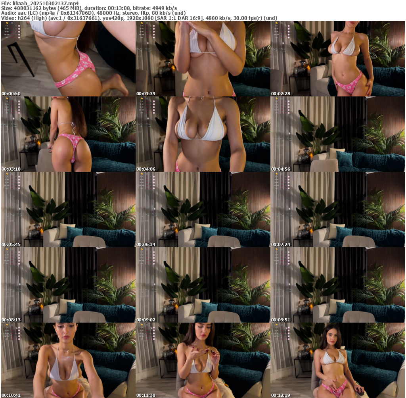Viewport: 406px width, 398px height.
Task: Click the file name liliaah_202510302137.mp4
Action: click(46, 3)
